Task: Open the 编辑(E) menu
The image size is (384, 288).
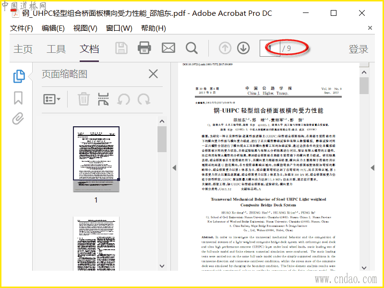Action: [x=53, y=28]
